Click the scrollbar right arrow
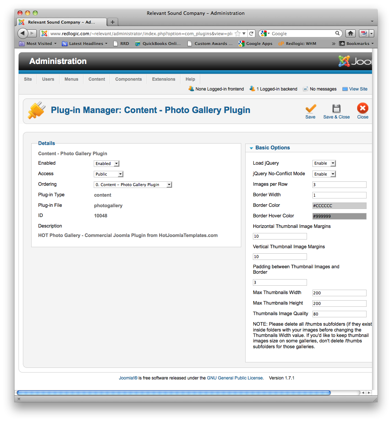The width and height of the screenshot is (392, 422). click(369, 393)
